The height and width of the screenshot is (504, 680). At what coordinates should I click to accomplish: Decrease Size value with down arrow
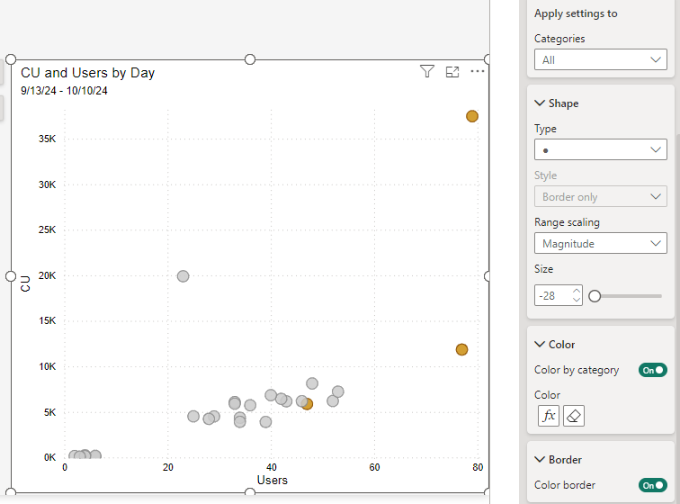tap(577, 300)
